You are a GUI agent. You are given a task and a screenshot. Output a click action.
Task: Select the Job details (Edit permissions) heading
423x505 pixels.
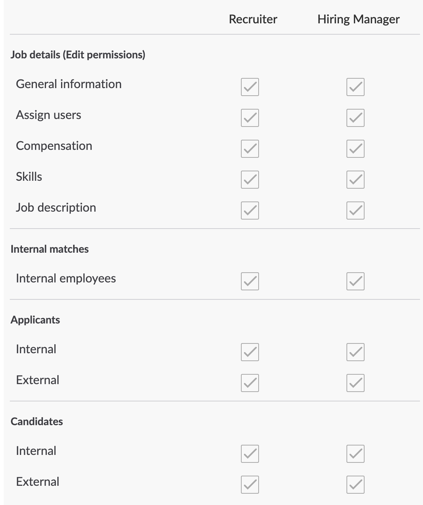pos(78,55)
